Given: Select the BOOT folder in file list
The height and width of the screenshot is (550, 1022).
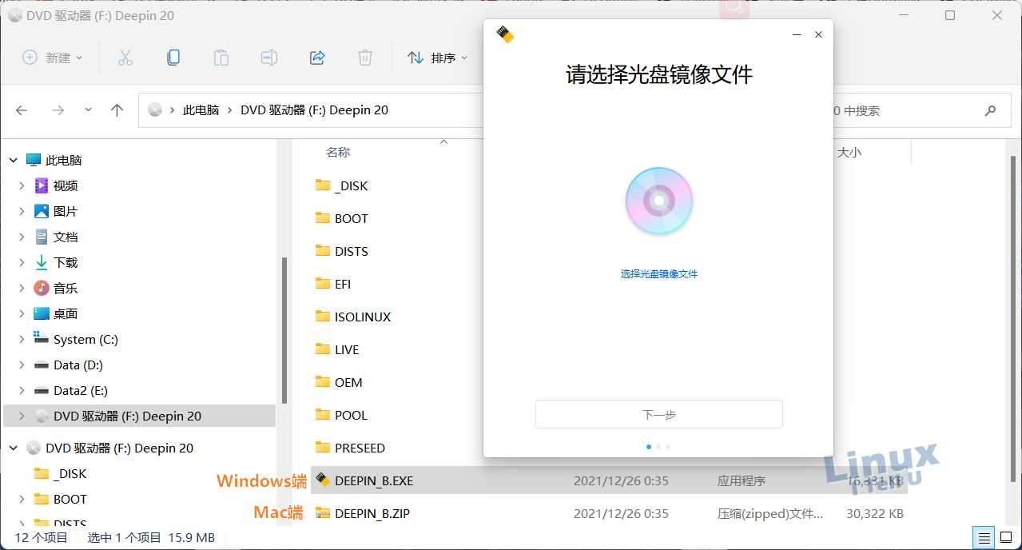Looking at the screenshot, I should pyautogui.click(x=342, y=218).
